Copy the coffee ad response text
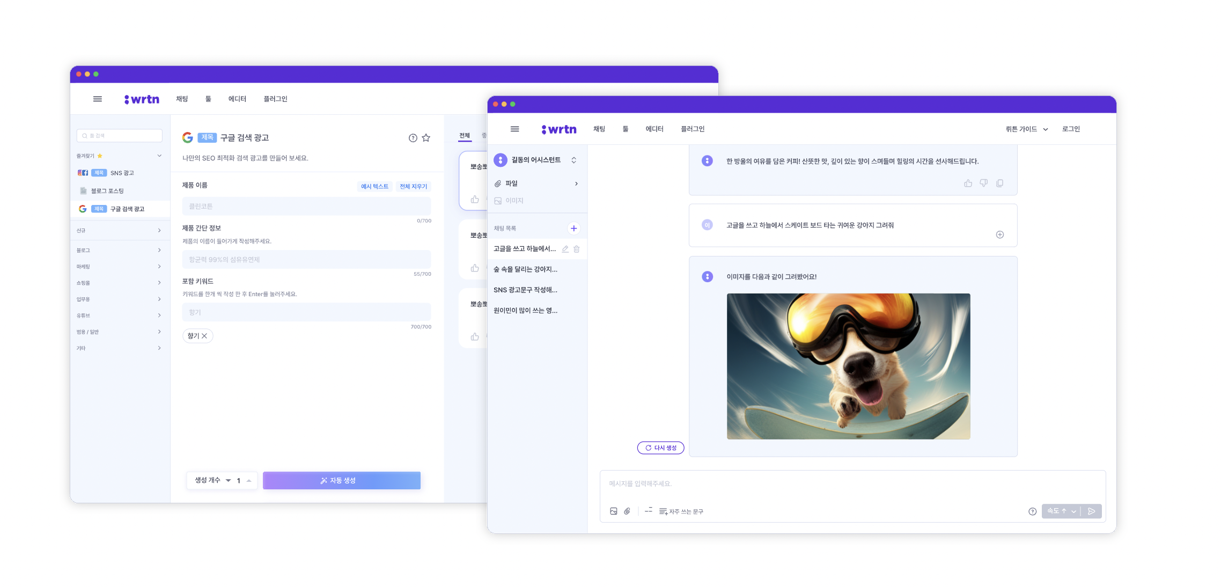The image size is (1221, 587). click(999, 184)
